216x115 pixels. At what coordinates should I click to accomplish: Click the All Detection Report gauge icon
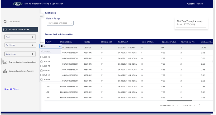click(x=5, y=29)
